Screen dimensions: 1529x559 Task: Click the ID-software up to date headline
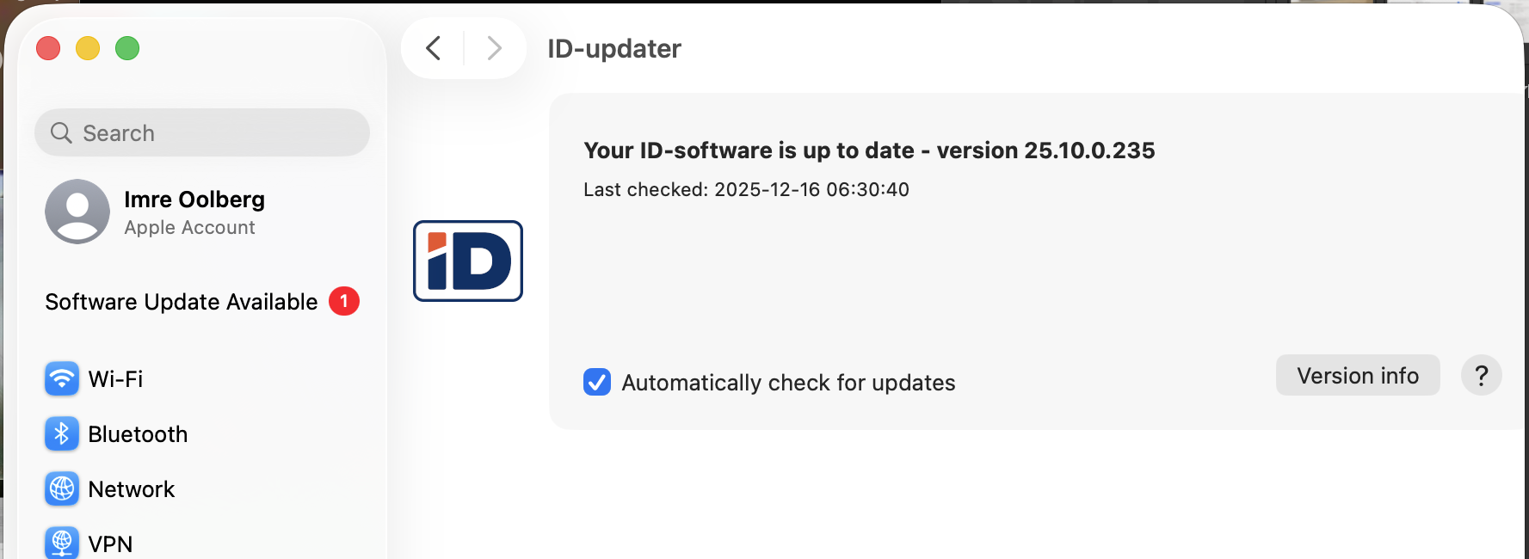pos(869,150)
